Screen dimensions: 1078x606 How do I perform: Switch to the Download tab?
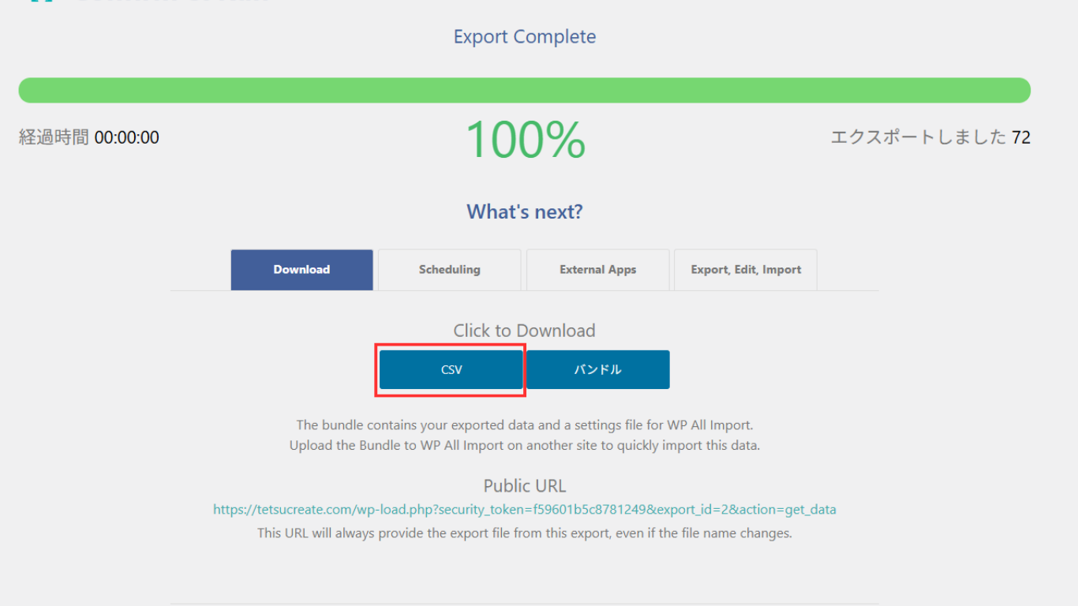click(x=301, y=270)
